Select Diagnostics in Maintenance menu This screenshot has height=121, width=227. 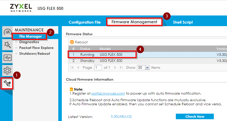point(29,42)
